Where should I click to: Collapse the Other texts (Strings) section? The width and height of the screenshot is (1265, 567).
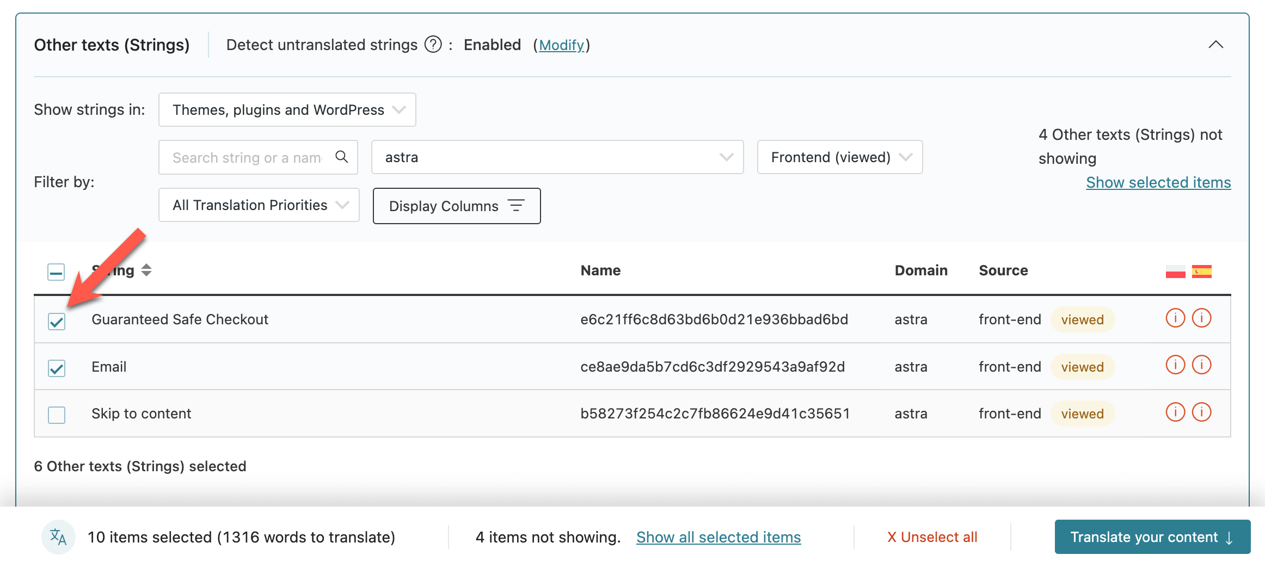pyautogui.click(x=1215, y=45)
